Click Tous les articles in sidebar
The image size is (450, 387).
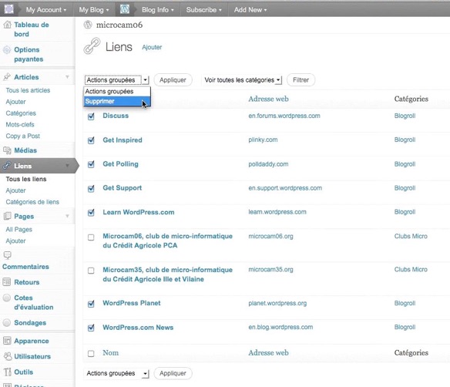(x=28, y=90)
